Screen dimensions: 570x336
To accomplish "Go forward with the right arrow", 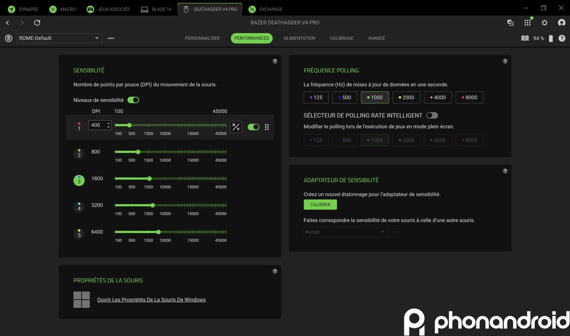I will 22,23.
